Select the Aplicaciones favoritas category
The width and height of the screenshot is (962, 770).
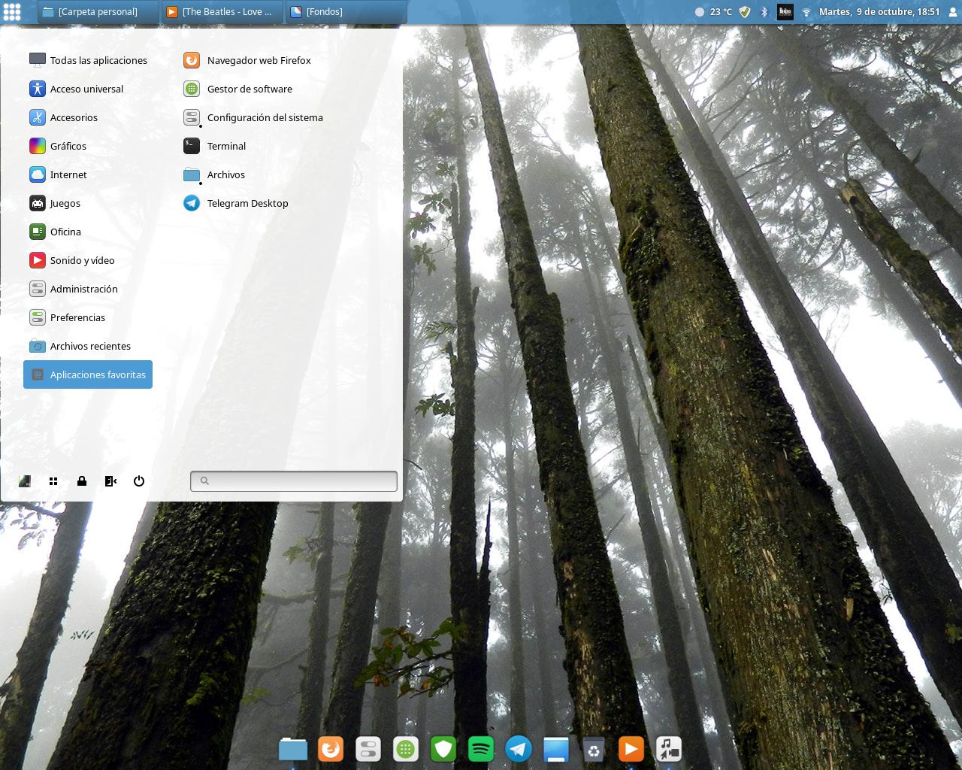click(x=88, y=374)
